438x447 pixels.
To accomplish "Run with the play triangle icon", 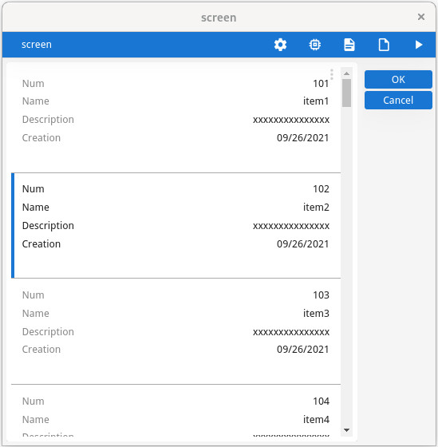I will 418,45.
